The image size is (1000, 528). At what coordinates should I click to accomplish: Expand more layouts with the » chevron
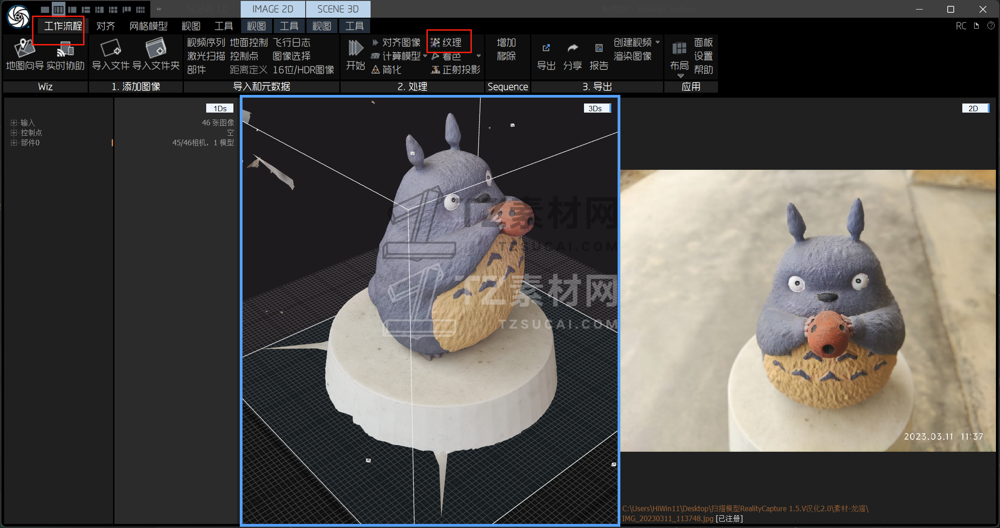coord(159,9)
